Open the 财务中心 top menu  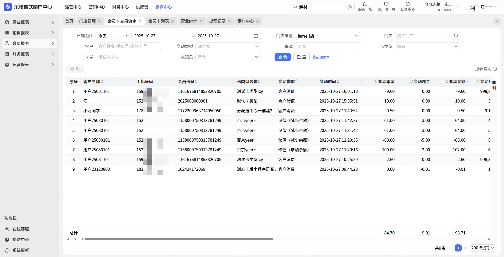[x=120, y=7]
